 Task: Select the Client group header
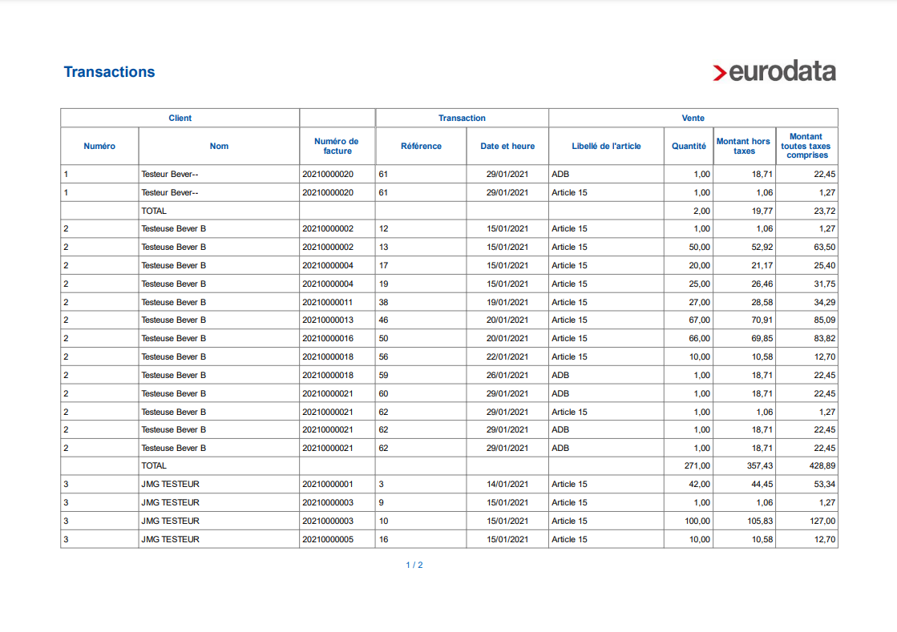(180, 118)
